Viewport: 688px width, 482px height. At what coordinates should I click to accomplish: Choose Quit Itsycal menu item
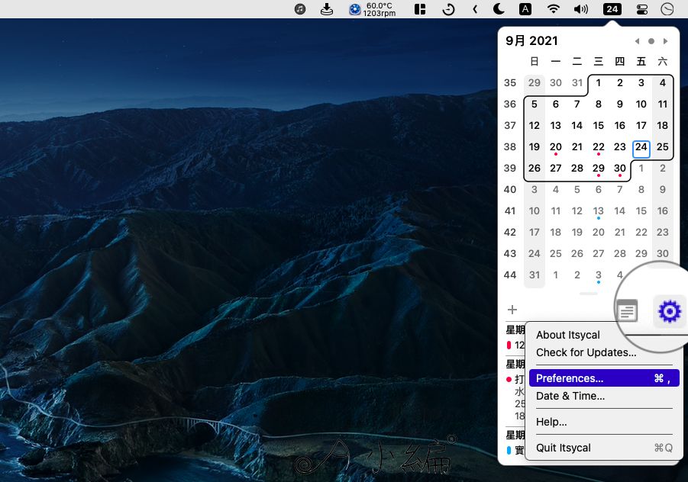point(604,448)
